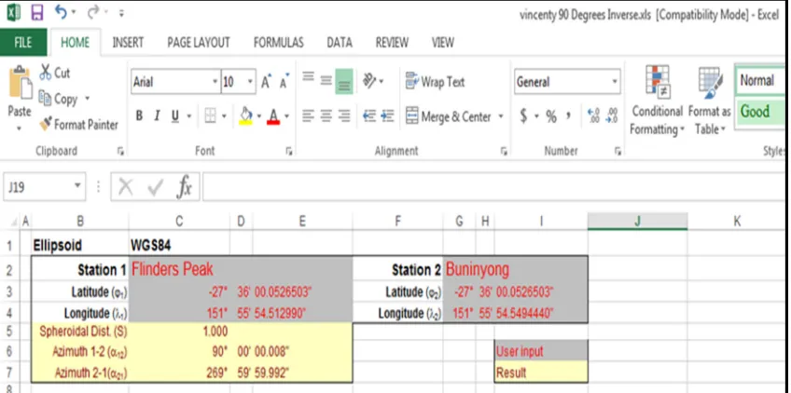Click the Redo arrow icon
This screenshot has height=393, width=791.
93,12
